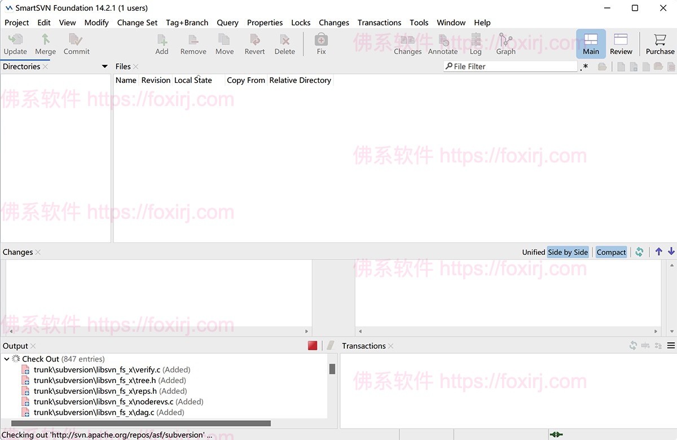
Task: Open the Directories panel dropdown arrow
Action: (x=104, y=66)
